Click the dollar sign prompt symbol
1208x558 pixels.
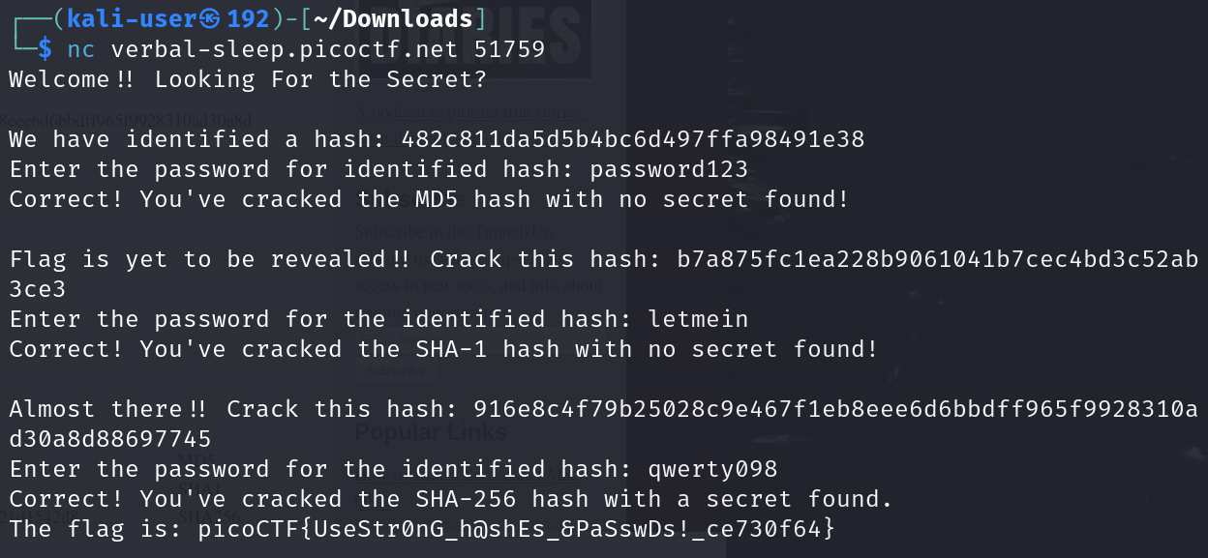tap(45, 49)
